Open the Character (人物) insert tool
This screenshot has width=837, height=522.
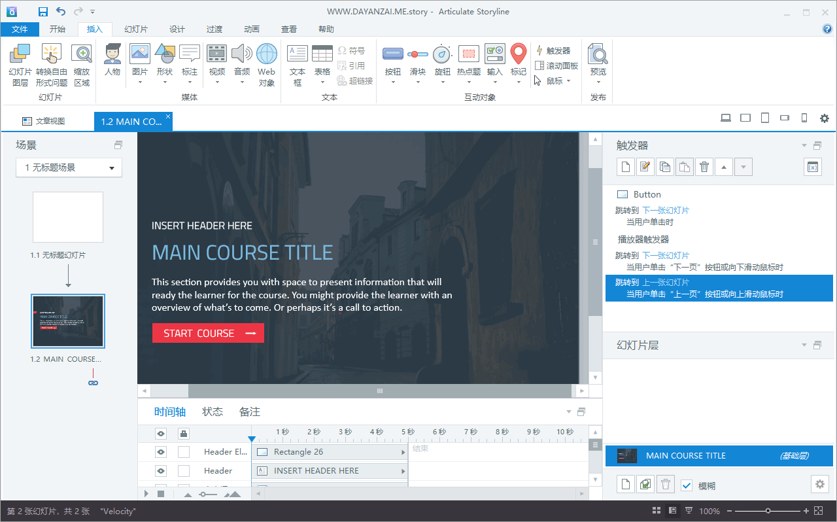tap(112, 60)
